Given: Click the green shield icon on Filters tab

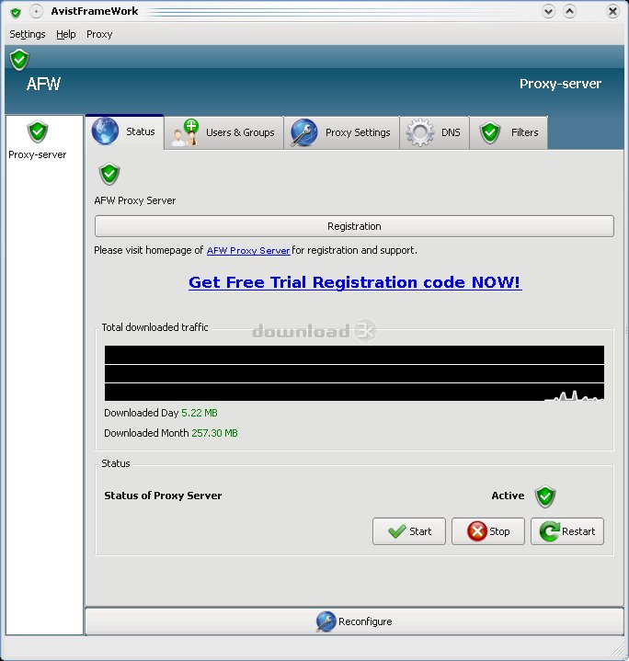Looking at the screenshot, I should point(490,132).
